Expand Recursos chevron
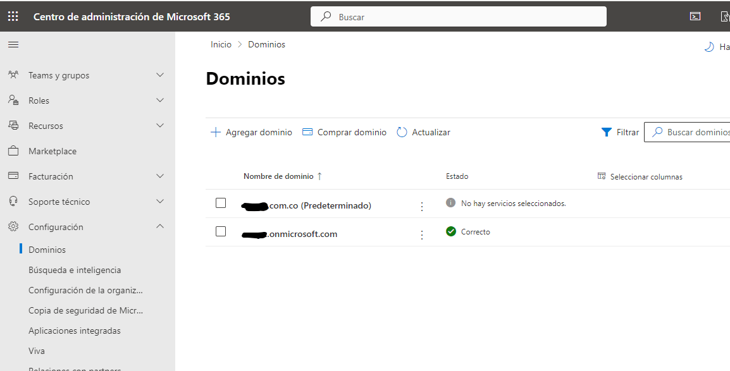The image size is (730, 371). coord(160,125)
